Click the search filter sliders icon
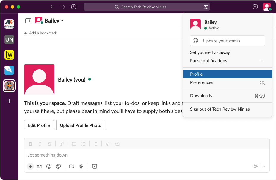 tap(206, 7)
